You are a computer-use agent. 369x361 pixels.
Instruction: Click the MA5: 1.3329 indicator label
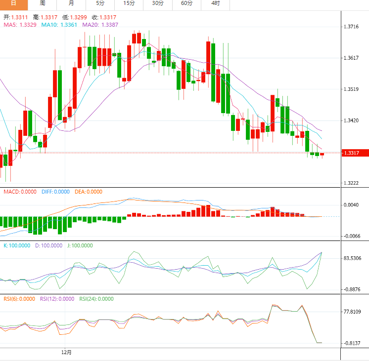point(20,25)
